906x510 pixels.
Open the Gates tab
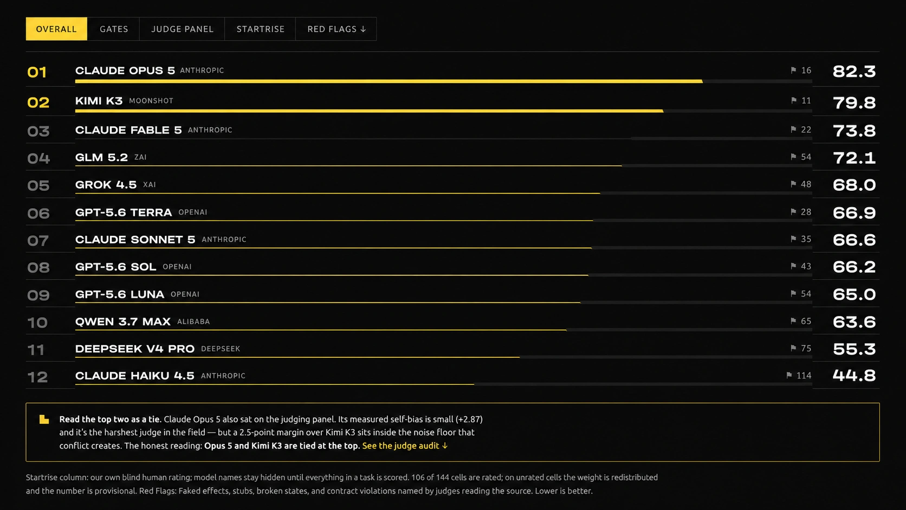(x=114, y=29)
